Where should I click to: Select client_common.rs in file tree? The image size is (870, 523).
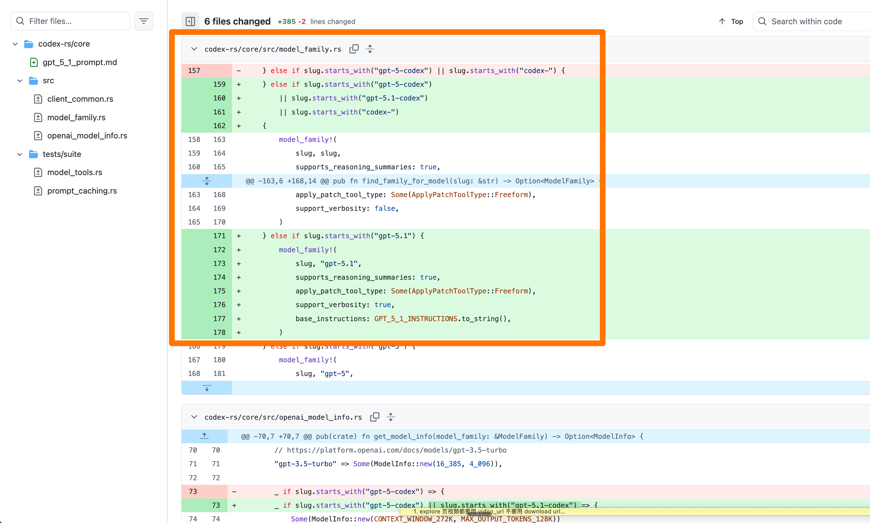click(80, 99)
